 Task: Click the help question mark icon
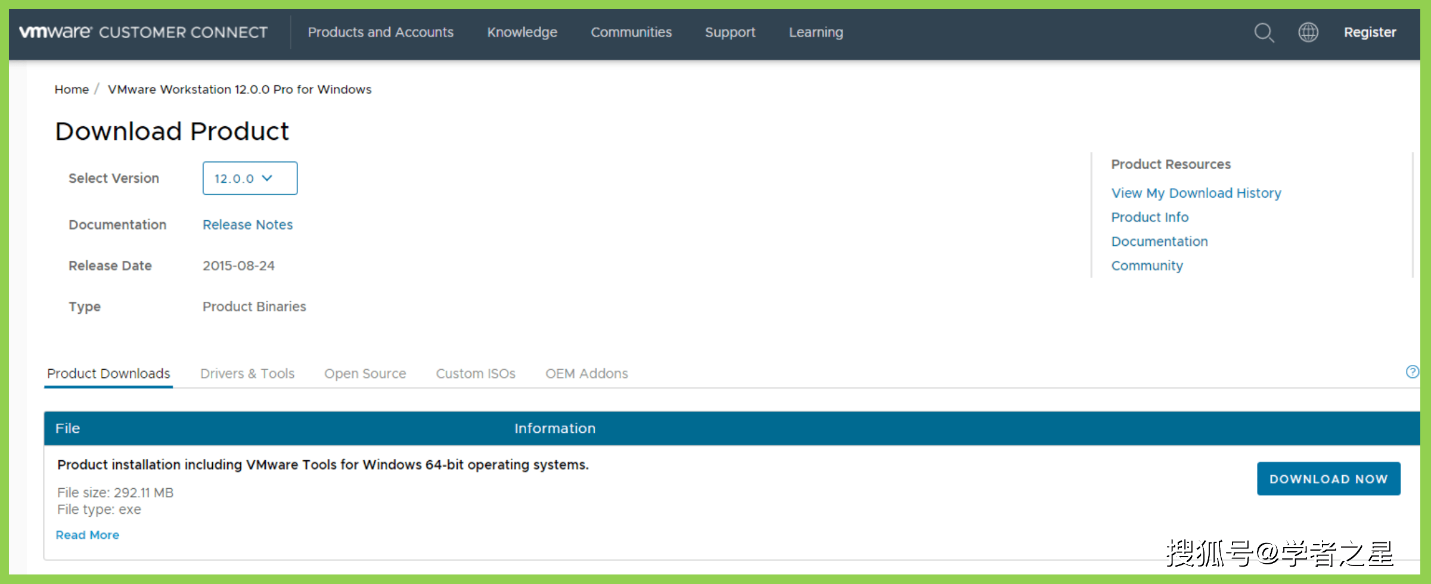click(1412, 372)
